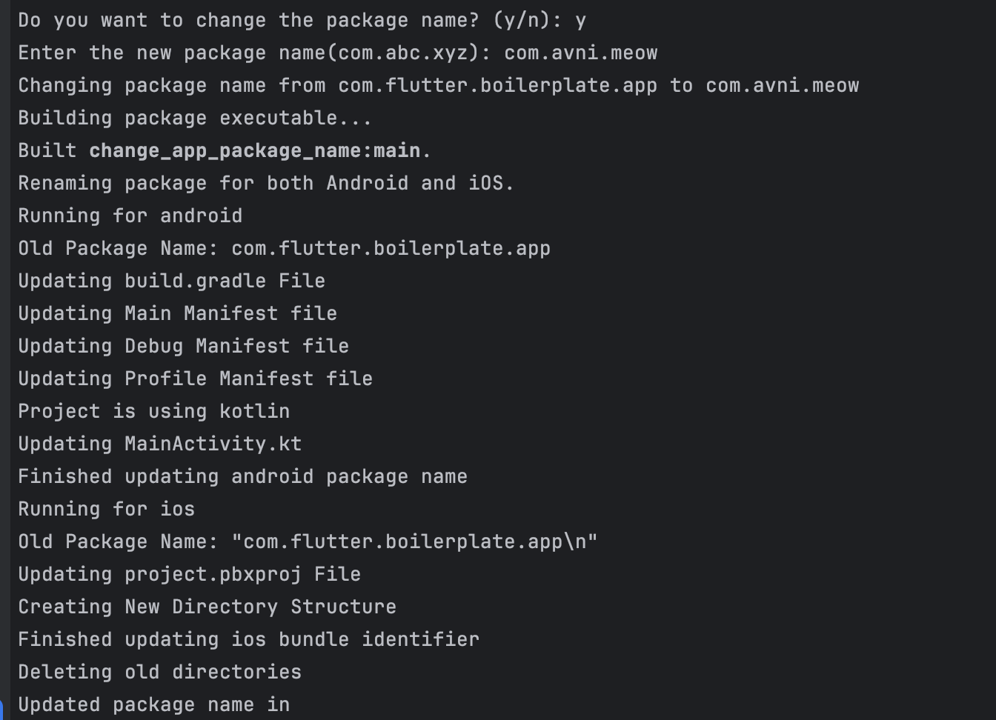Click the entered package name com.avni.meow

pyautogui.click(x=581, y=53)
